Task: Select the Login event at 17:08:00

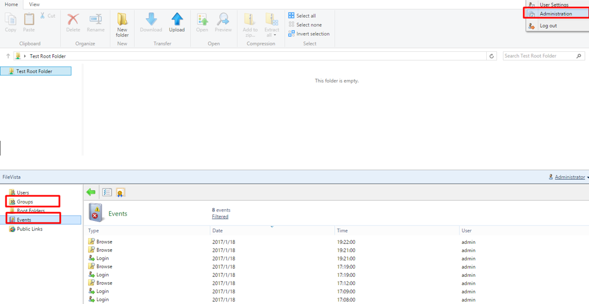Action: 337,299
